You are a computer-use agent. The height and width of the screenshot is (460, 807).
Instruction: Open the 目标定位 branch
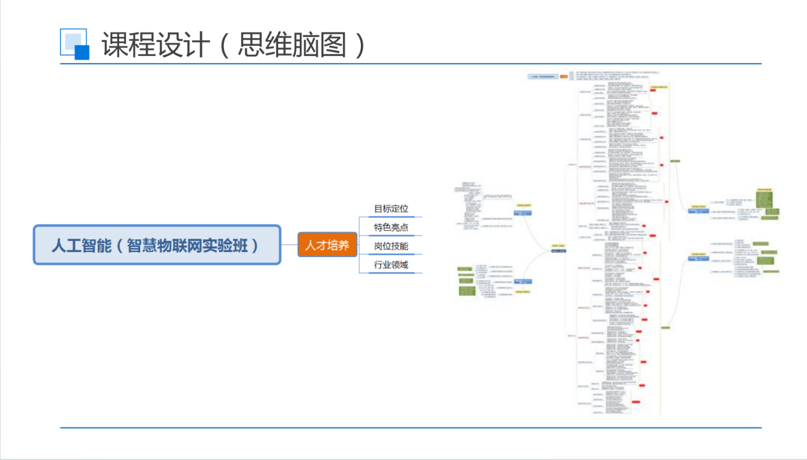pyautogui.click(x=391, y=209)
